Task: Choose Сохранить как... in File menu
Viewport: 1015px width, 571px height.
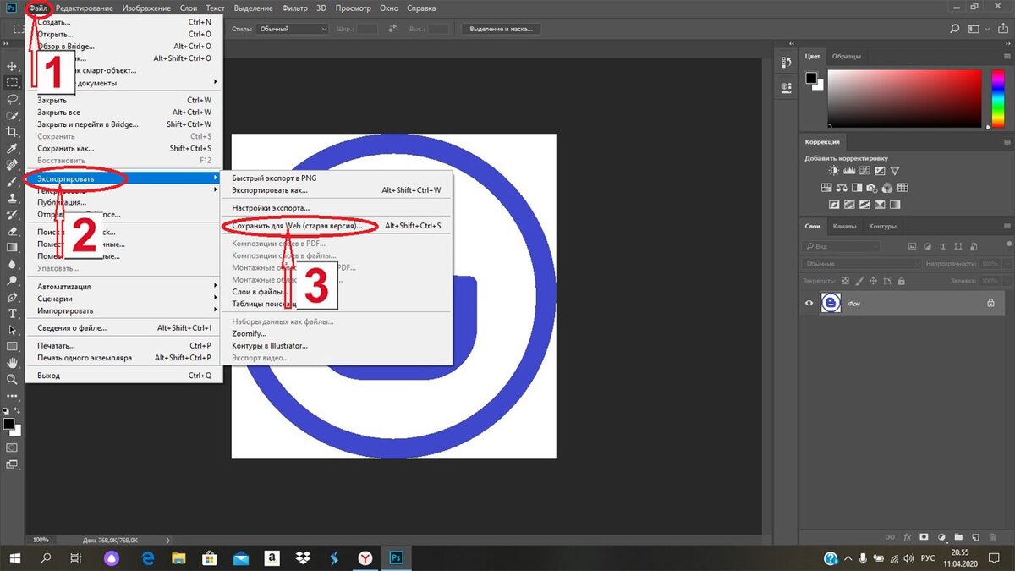Action: [124, 149]
